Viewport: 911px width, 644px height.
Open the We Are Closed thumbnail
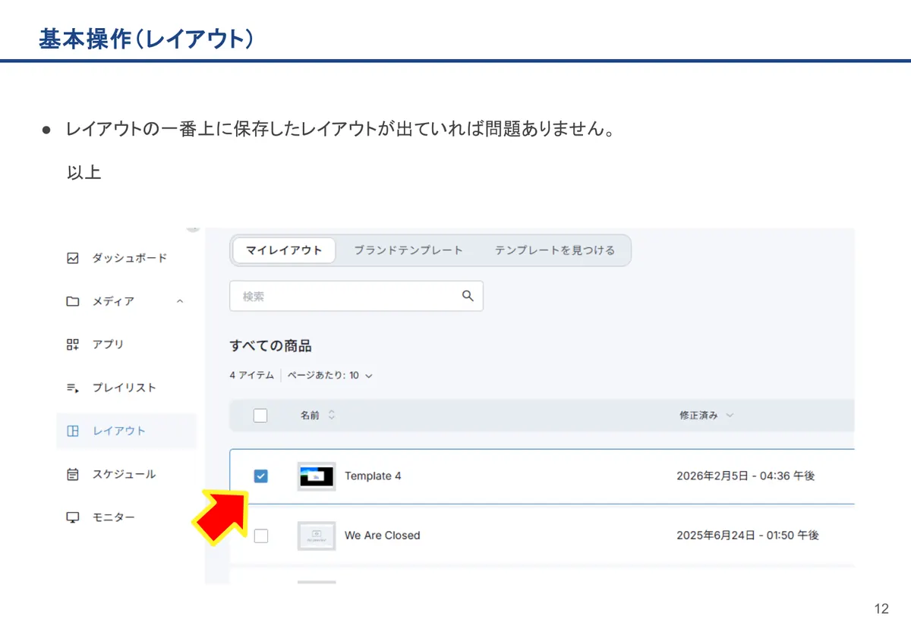(x=317, y=536)
